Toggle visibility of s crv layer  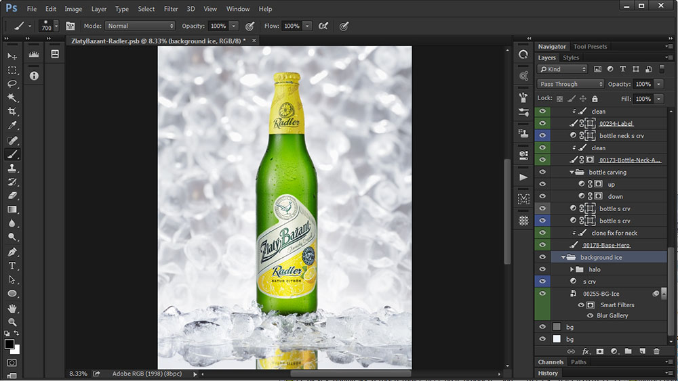click(542, 282)
